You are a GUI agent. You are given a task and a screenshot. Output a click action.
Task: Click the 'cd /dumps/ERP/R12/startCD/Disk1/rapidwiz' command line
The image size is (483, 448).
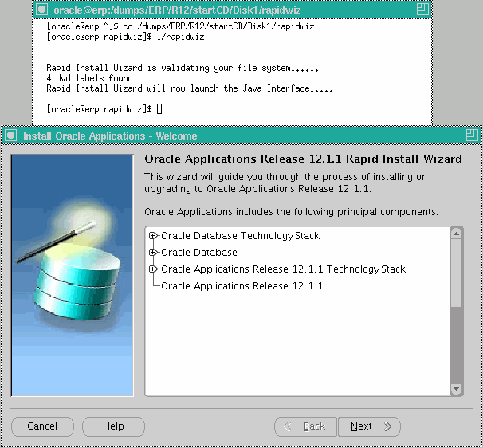pyautogui.click(x=180, y=26)
